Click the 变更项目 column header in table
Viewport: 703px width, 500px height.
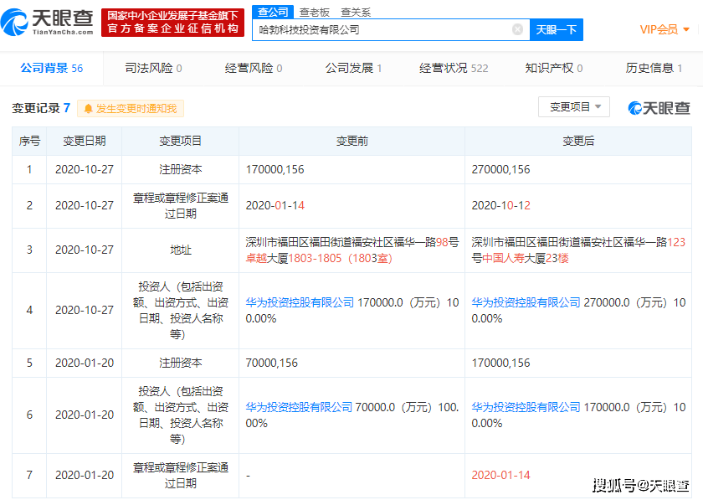point(180,141)
